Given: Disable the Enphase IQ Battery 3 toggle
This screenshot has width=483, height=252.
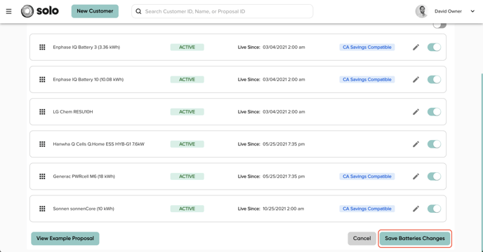Looking at the screenshot, I should (434, 48).
